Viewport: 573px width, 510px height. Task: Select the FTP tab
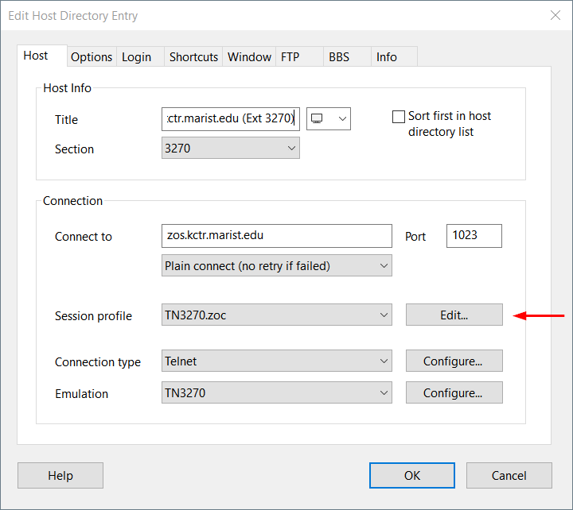(x=290, y=57)
